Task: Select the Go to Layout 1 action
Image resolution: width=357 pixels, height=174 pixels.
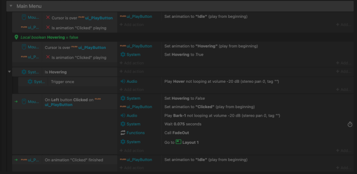Action: point(182,142)
